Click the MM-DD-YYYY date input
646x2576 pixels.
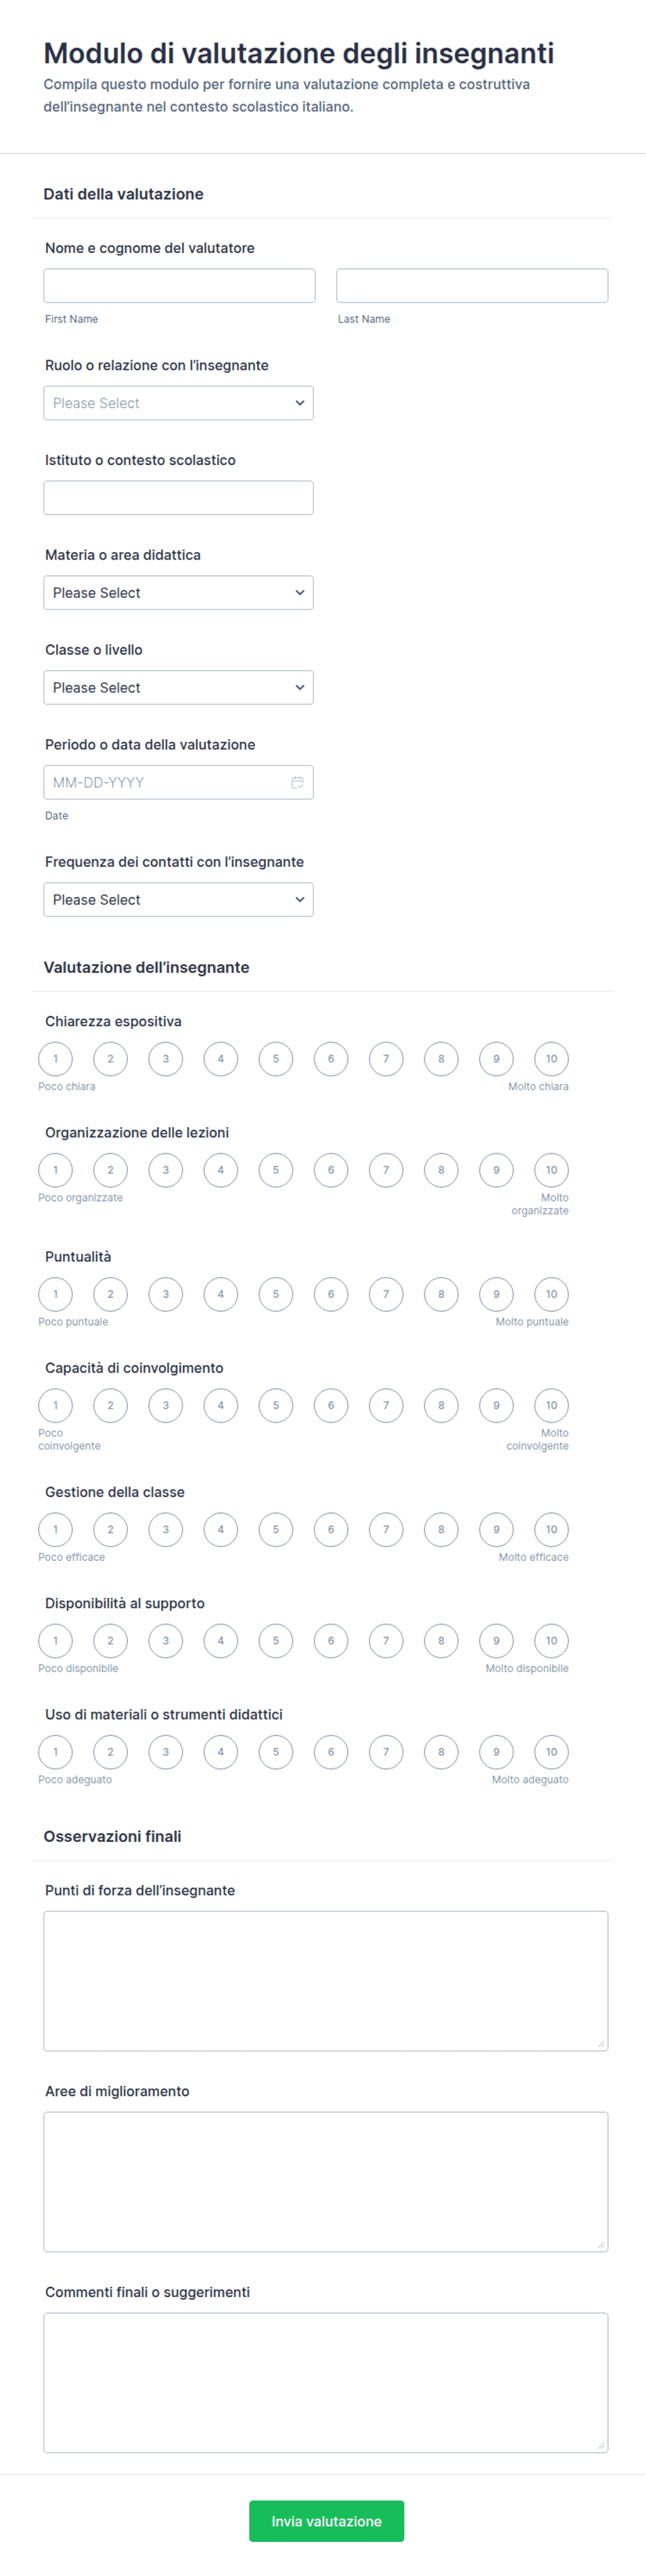coord(179,782)
